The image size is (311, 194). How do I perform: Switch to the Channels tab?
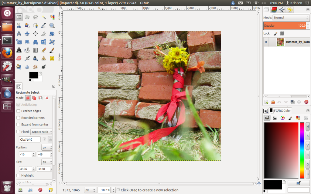click(x=274, y=9)
